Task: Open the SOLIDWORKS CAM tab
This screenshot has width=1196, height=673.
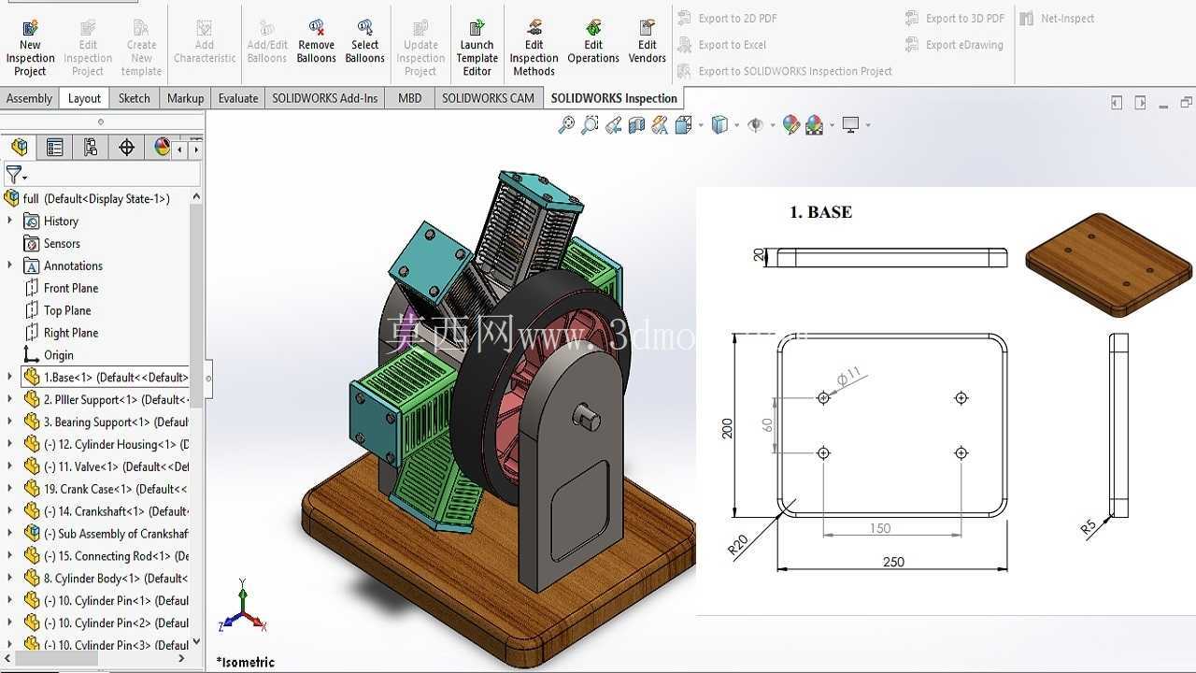Action: (488, 98)
